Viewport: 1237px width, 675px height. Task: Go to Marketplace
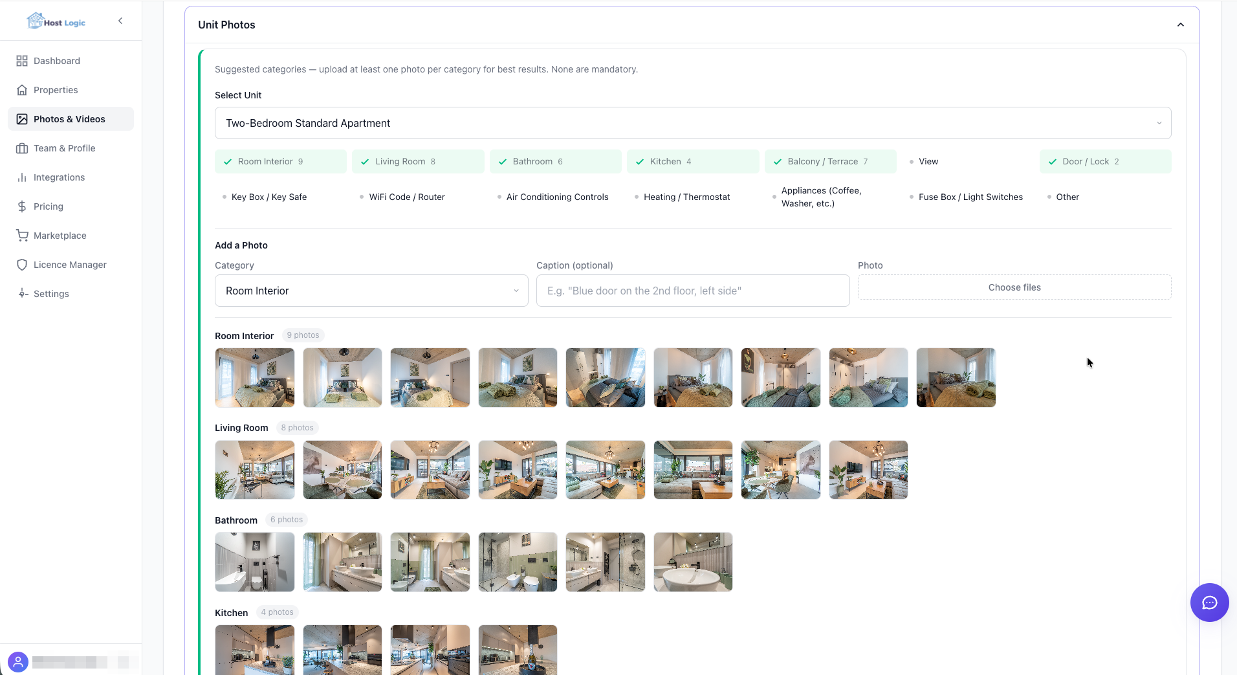71,236
